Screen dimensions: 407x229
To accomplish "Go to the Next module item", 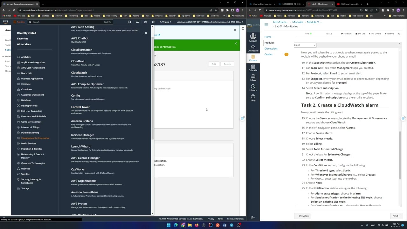I will (396, 216).
